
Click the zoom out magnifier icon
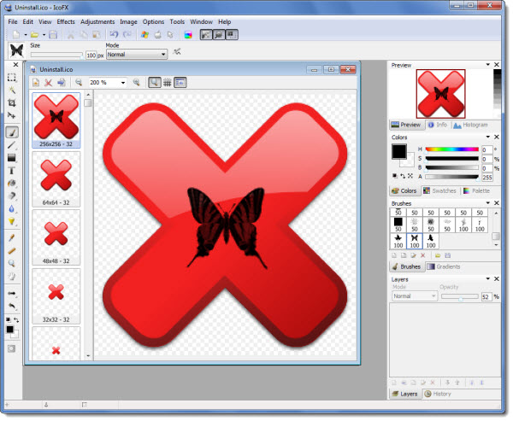tap(79, 83)
